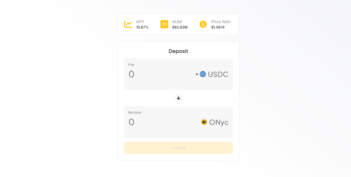Select the 10.87% APY value

[142, 27]
